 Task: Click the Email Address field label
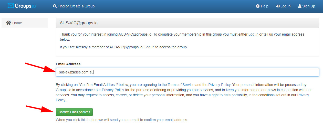click(x=68, y=64)
